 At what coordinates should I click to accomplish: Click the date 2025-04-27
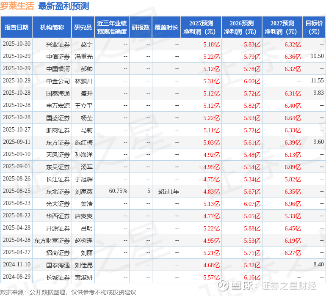click(x=17, y=252)
